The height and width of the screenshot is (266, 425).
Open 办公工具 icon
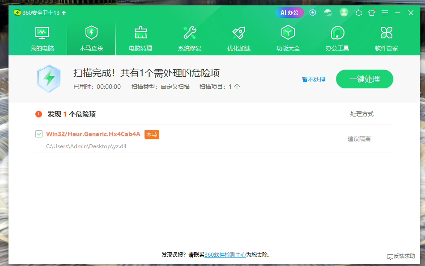pos(337,38)
